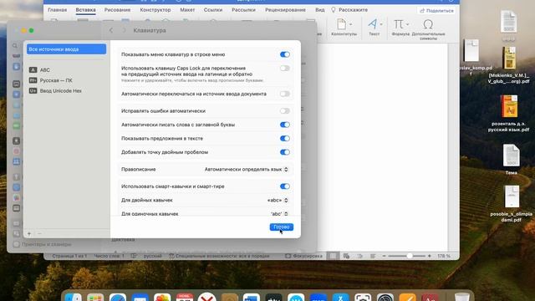Screen dimensions: 535x301
Task: Expand Текст dropdown arrow in ribbon
Action: pos(381,24)
